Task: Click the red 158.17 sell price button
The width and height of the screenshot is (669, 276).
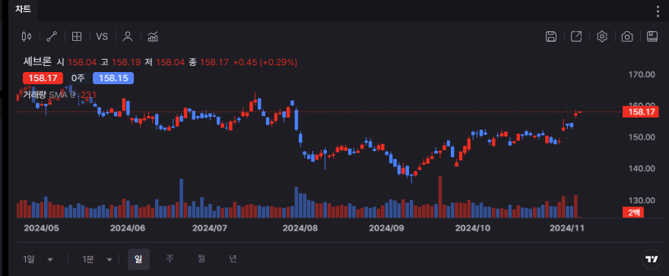Action: pos(43,78)
